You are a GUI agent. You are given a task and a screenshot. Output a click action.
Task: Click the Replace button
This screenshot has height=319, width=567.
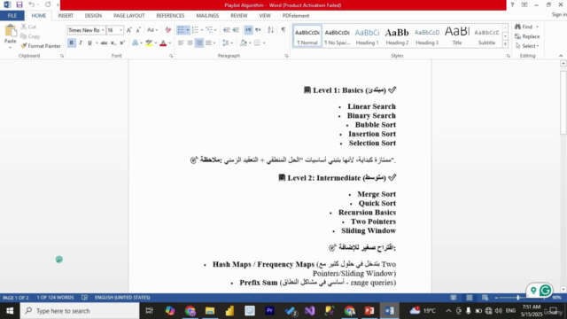pos(527,36)
